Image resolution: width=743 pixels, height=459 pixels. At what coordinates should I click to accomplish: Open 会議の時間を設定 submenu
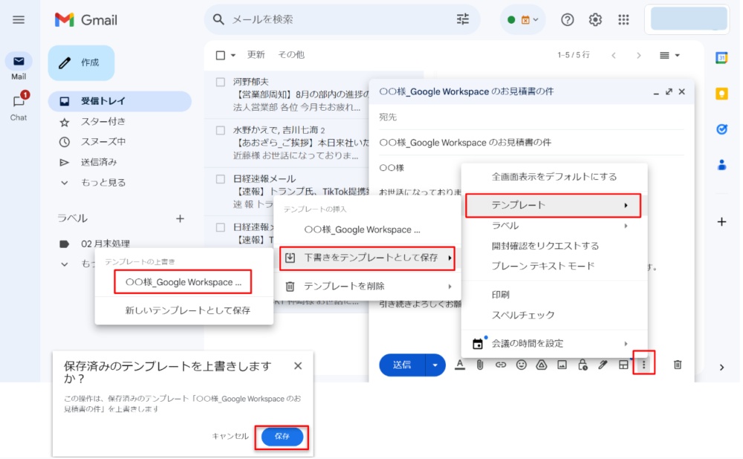tap(554, 343)
